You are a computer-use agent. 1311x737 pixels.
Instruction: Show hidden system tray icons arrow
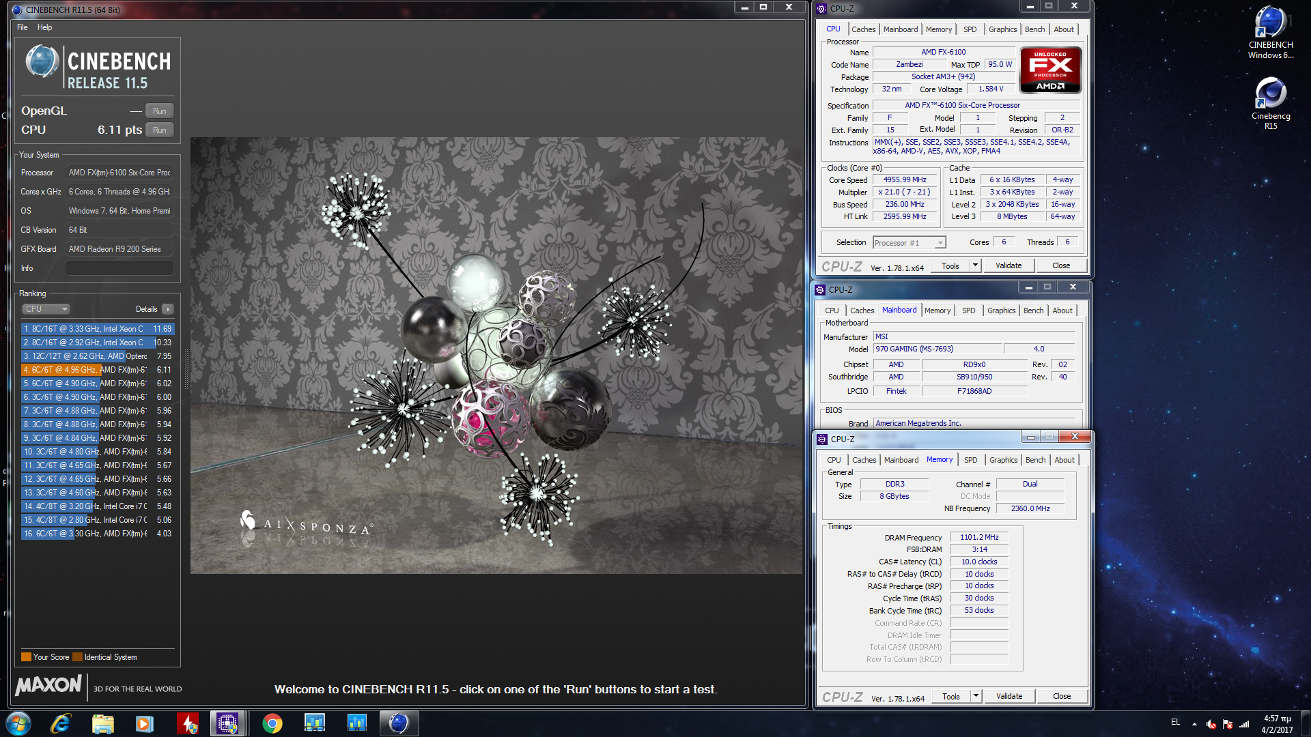tap(1194, 724)
